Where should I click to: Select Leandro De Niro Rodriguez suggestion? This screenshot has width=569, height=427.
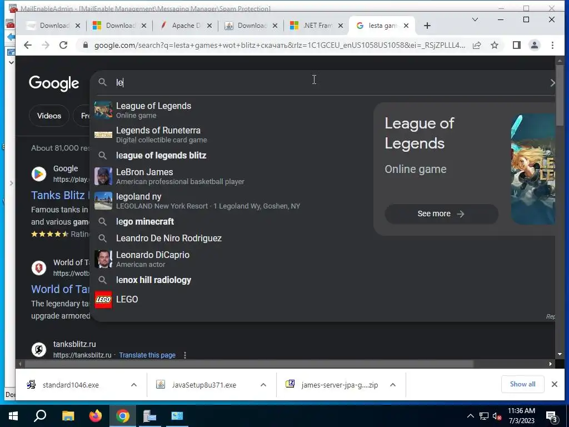[232, 238]
